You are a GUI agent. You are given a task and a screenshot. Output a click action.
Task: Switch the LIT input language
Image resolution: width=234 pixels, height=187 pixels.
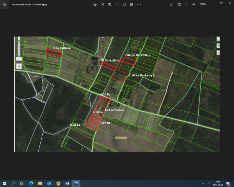(208, 183)
